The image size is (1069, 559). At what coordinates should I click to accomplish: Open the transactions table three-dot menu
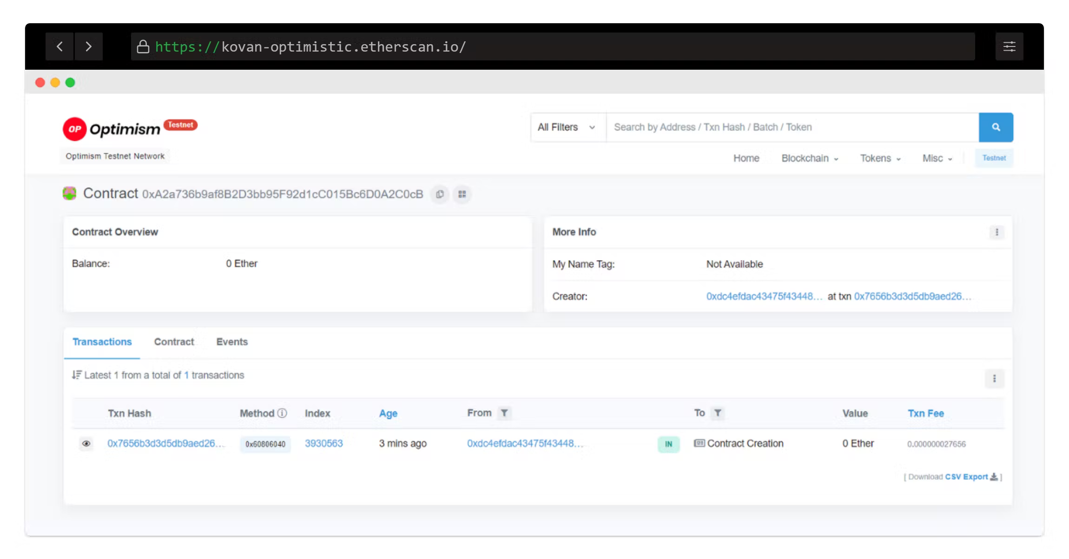tap(994, 379)
